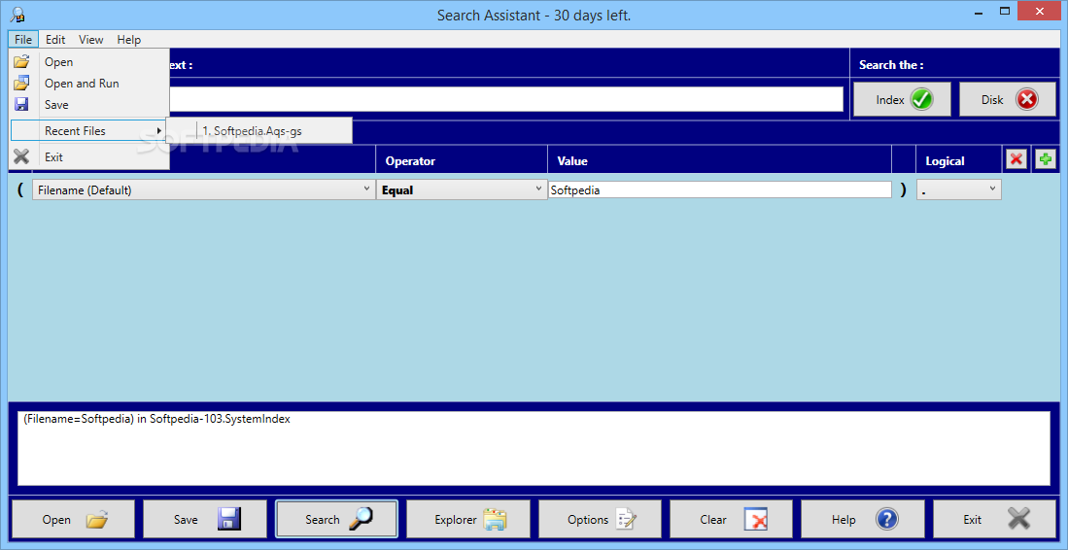Open the View menu
The height and width of the screenshot is (550, 1068).
[91, 40]
